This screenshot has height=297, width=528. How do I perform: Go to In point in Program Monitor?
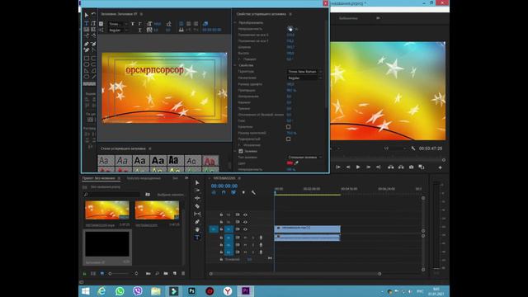338,167
